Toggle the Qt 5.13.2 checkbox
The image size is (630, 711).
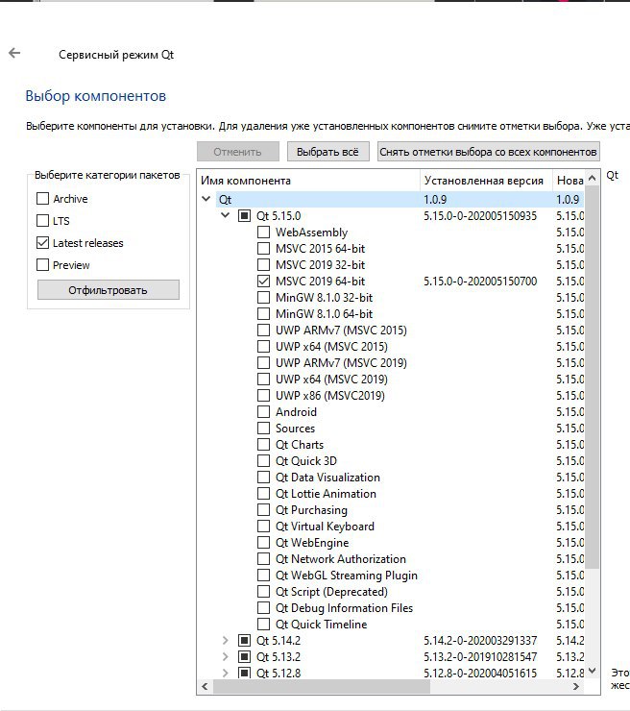coord(244,656)
